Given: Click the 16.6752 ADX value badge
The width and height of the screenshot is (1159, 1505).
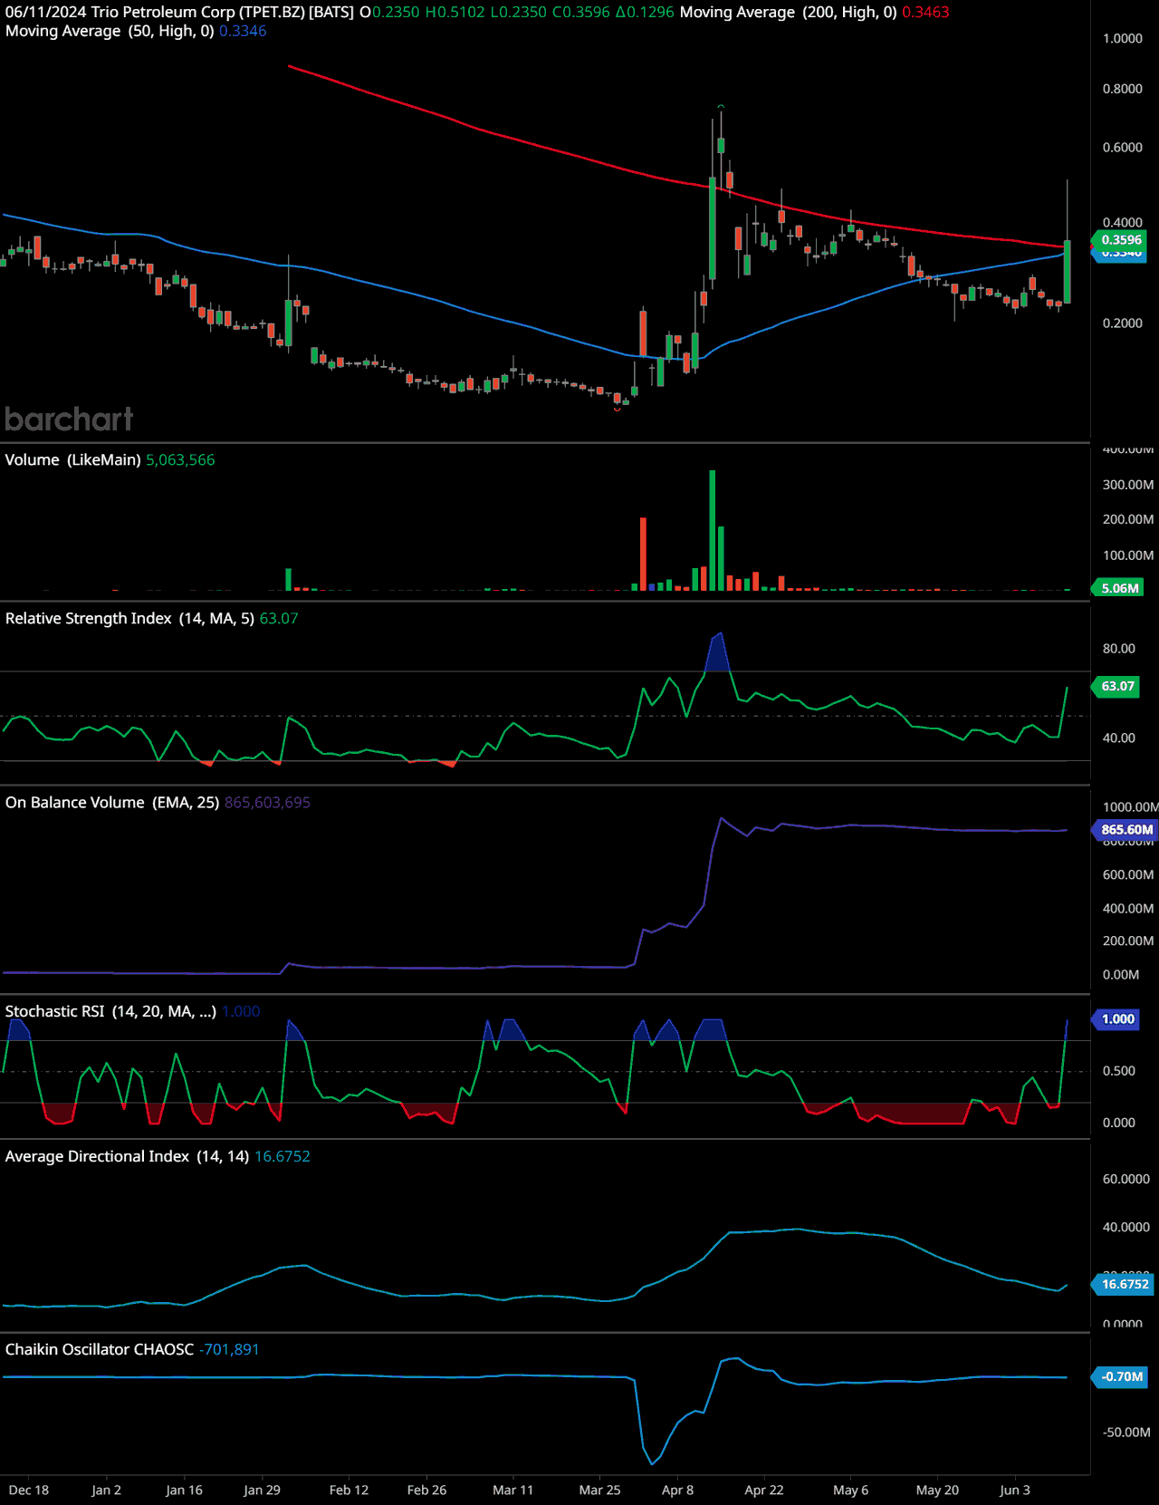Looking at the screenshot, I should (1124, 1284).
